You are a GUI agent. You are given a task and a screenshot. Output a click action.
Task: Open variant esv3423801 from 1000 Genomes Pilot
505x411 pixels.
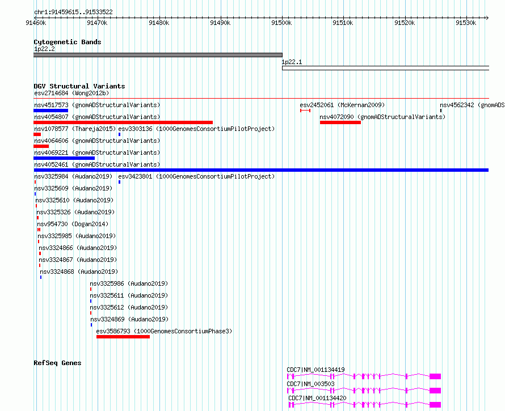[196, 176]
